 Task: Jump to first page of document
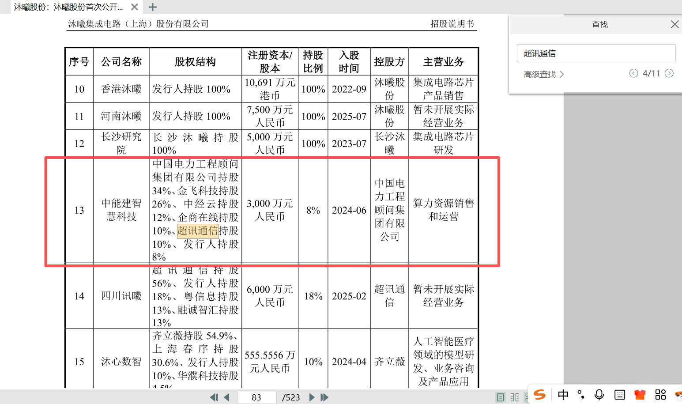(214, 397)
